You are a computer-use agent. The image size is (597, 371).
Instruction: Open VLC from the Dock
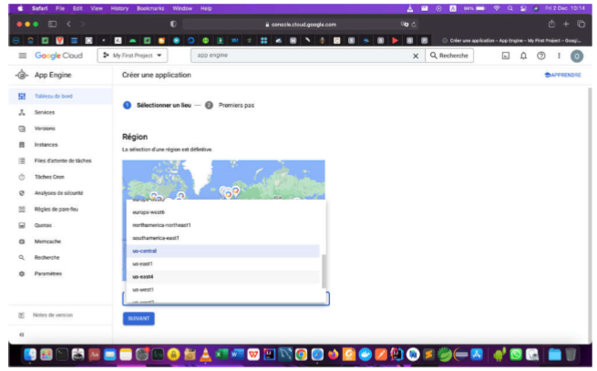tap(205, 355)
